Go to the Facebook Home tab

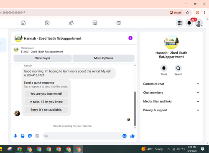(x=23, y=23)
